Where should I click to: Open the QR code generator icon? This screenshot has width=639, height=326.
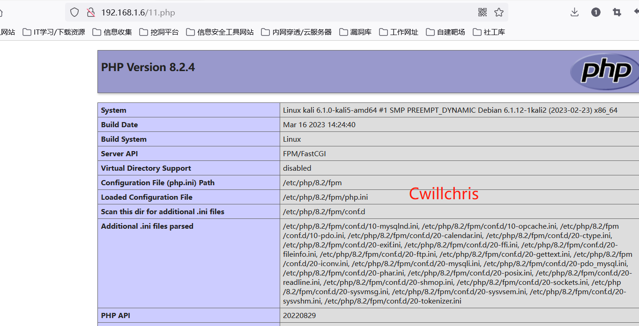(483, 12)
